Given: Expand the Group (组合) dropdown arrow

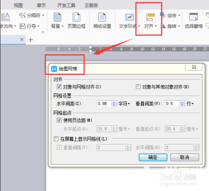Looking at the screenshot, I should click(x=179, y=15).
